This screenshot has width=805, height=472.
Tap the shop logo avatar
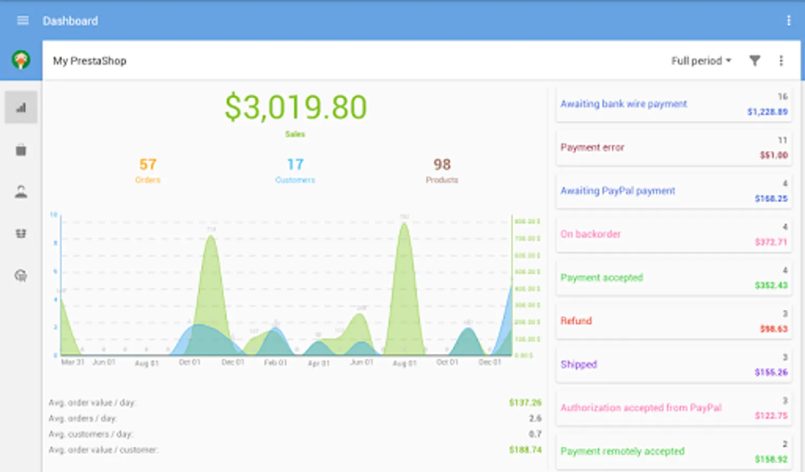(21, 60)
